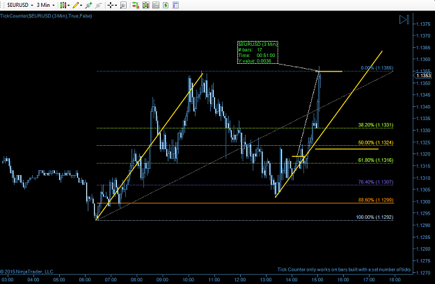Click the zoom frame magnifier icon
The image size is (435, 284).
[123, 5]
